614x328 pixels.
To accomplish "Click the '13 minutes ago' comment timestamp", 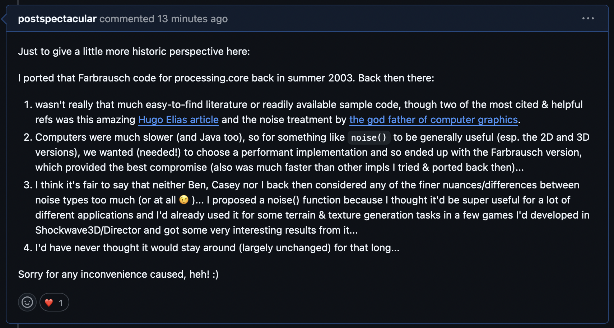I will click(192, 19).
